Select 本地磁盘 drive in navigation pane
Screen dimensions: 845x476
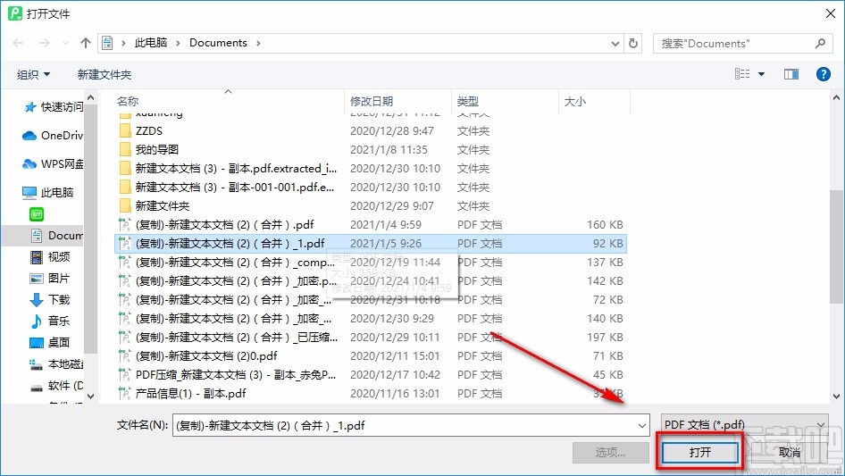[x=56, y=364]
